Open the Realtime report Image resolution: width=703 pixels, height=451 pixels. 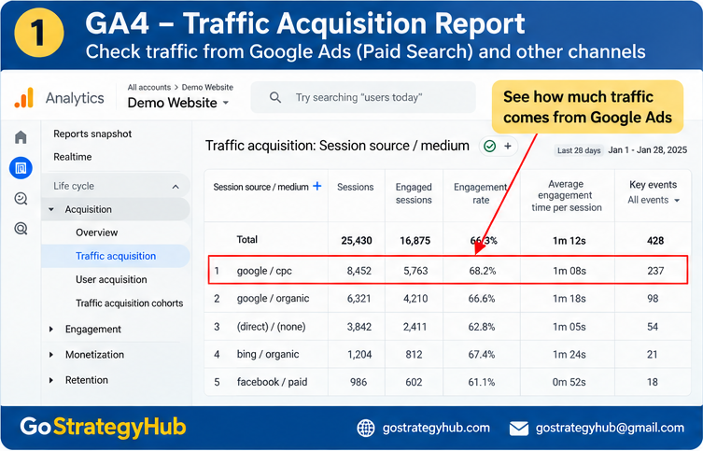(x=73, y=157)
